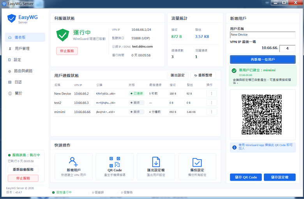Click the VPN IP last octet field
The width and height of the screenshot is (304, 199).
pyautogui.click(x=287, y=48)
